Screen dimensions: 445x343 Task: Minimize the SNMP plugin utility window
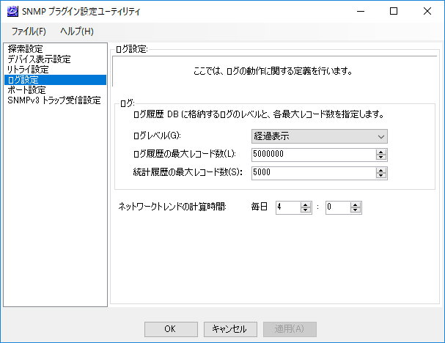361,11
